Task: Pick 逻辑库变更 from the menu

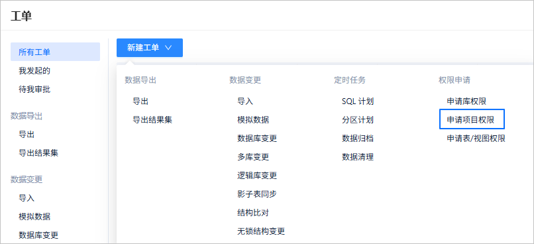Action: 257,176
